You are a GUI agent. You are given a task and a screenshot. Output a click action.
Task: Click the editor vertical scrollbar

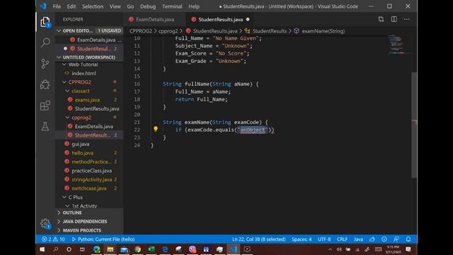tap(414, 125)
